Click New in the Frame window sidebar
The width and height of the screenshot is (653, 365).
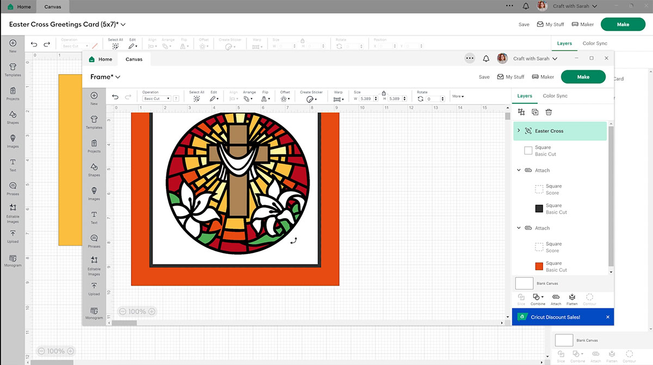tap(94, 98)
